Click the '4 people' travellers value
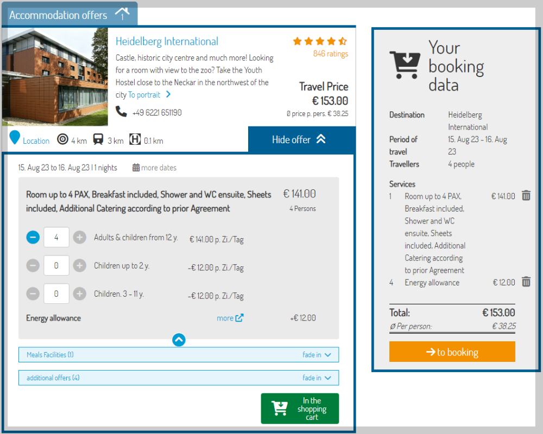543x434 pixels. [461, 164]
